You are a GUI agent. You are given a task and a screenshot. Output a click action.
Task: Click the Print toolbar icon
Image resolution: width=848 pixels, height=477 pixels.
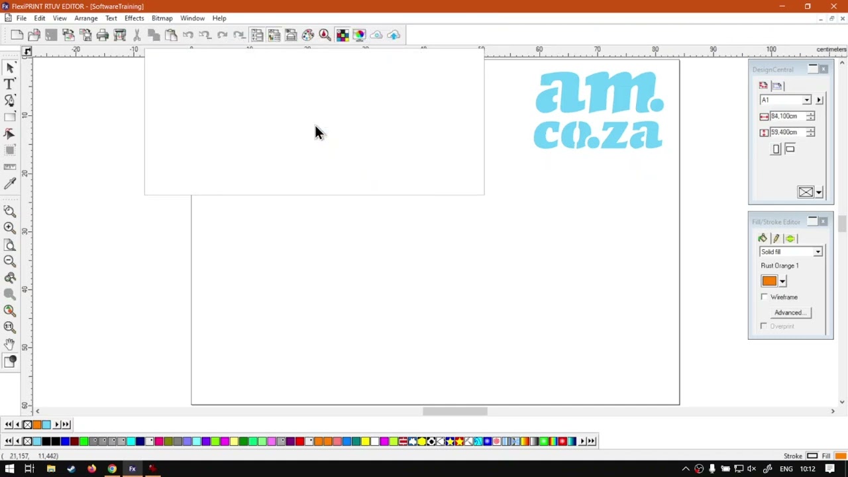(103, 35)
